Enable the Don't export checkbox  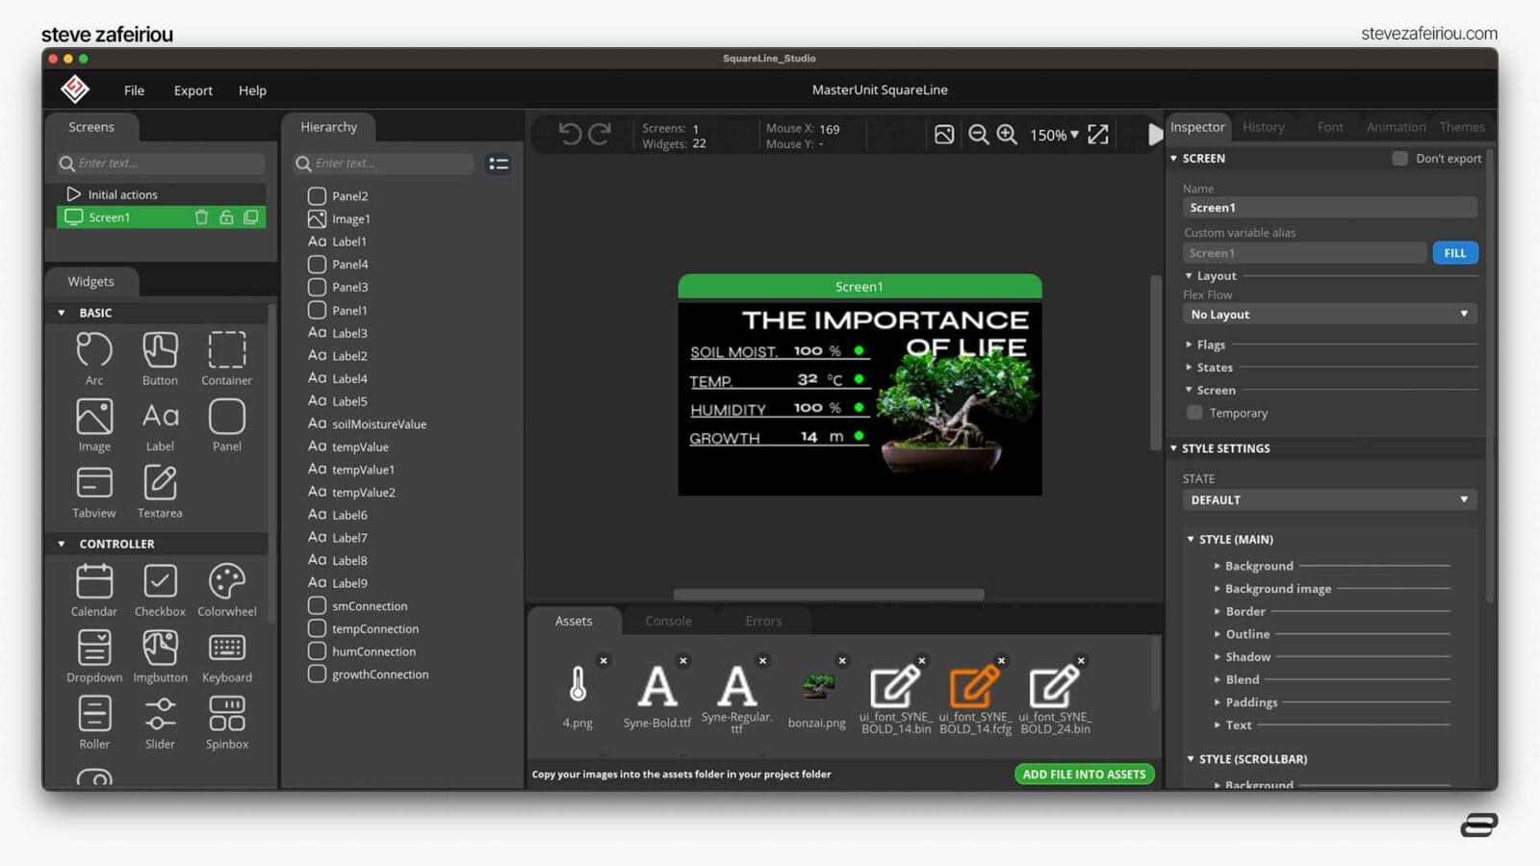point(1400,159)
